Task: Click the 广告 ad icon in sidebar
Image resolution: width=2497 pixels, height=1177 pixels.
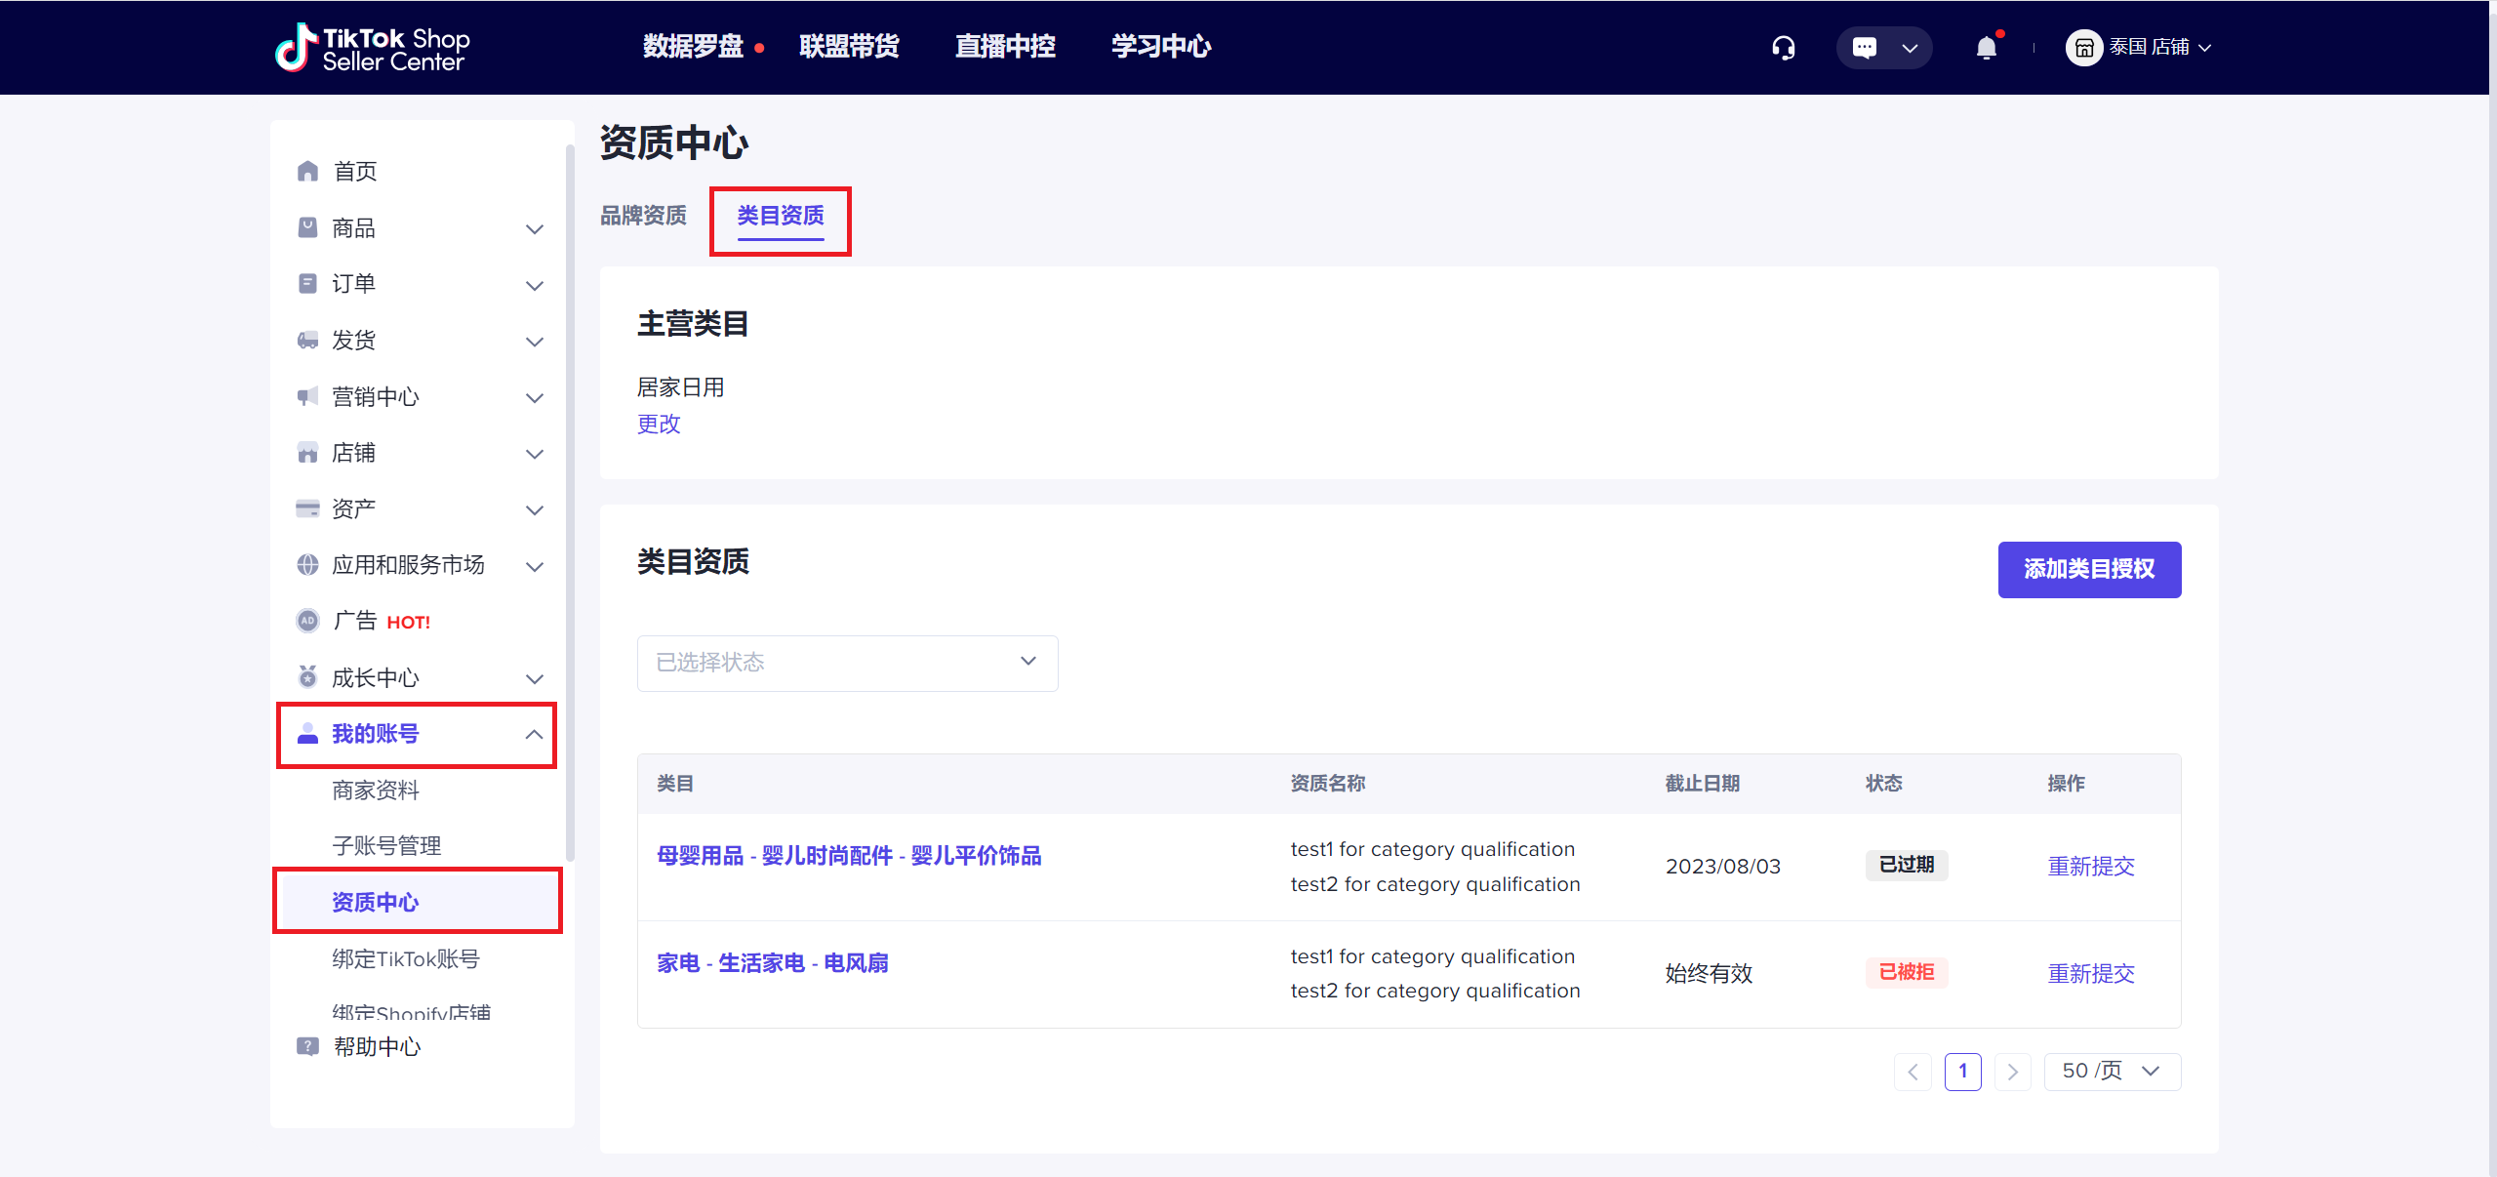Action: (x=308, y=622)
